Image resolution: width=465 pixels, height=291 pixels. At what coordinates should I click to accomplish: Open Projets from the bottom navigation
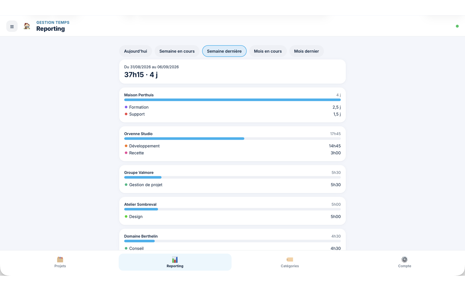(x=60, y=262)
